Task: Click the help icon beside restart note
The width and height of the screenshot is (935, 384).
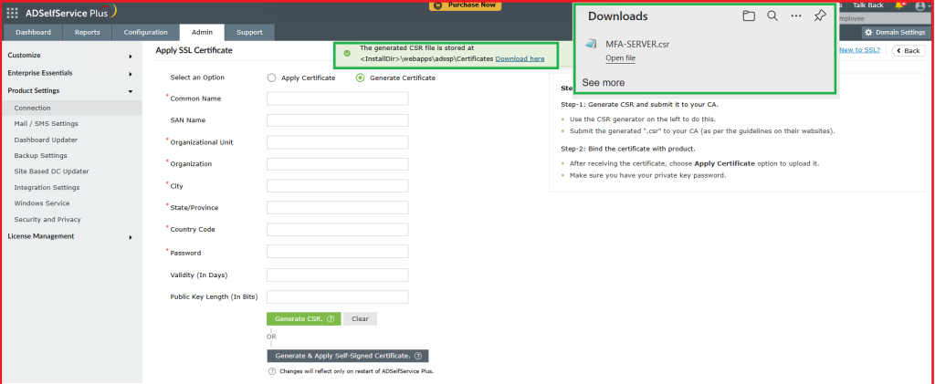Action: (272, 371)
